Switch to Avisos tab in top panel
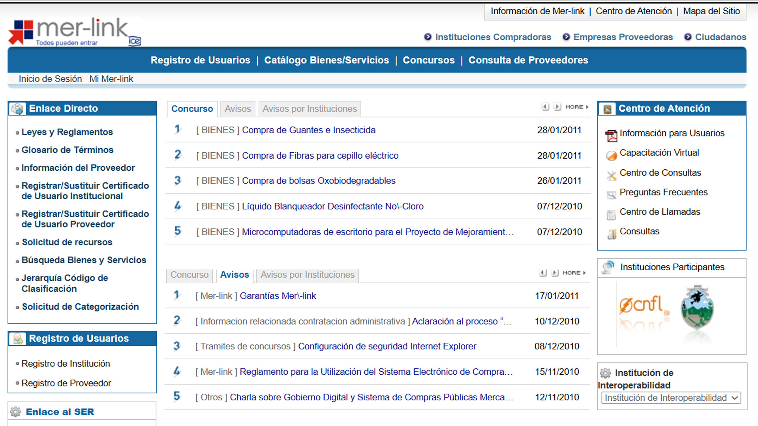This screenshot has height=426, width=758. pyautogui.click(x=238, y=109)
